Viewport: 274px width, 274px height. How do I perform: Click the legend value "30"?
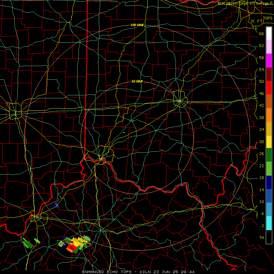click(x=262, y=142)
